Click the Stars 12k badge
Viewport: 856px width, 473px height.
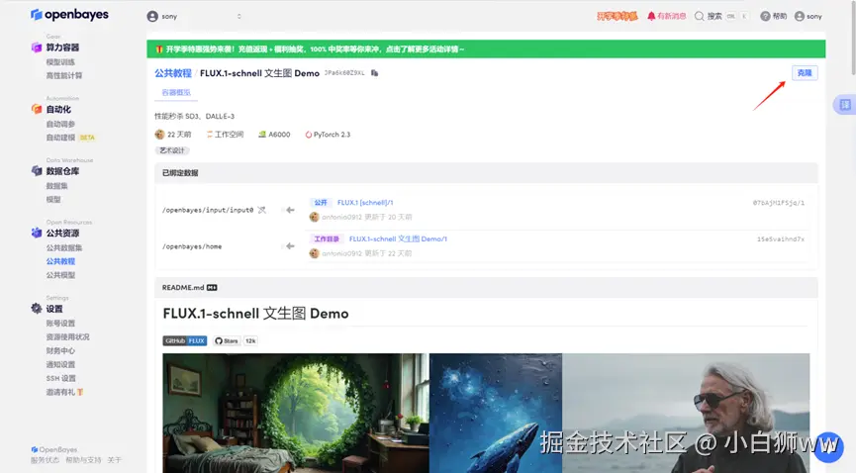235,340
